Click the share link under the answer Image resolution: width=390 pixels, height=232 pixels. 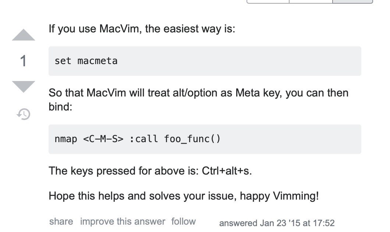(61, 221)
